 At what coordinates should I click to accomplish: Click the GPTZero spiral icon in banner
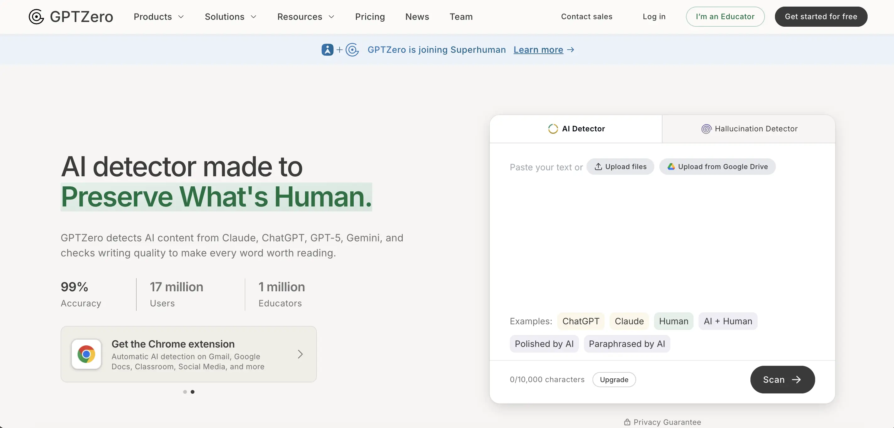352,50
